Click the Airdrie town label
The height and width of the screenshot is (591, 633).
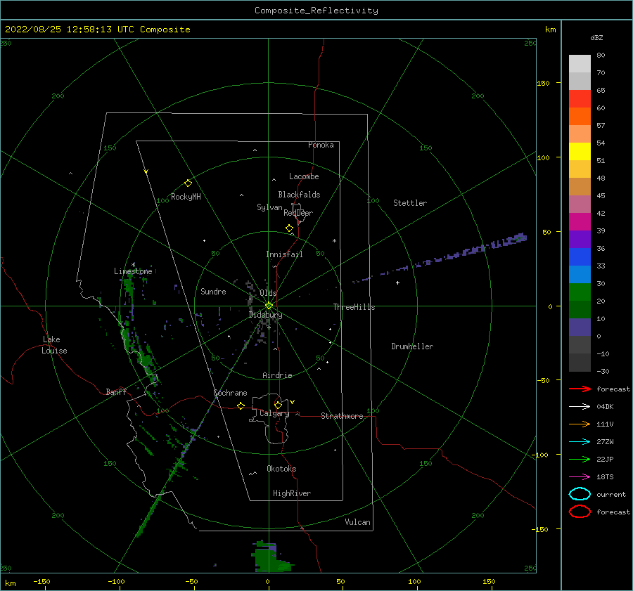pyautogui.click(x=277, y=375)
